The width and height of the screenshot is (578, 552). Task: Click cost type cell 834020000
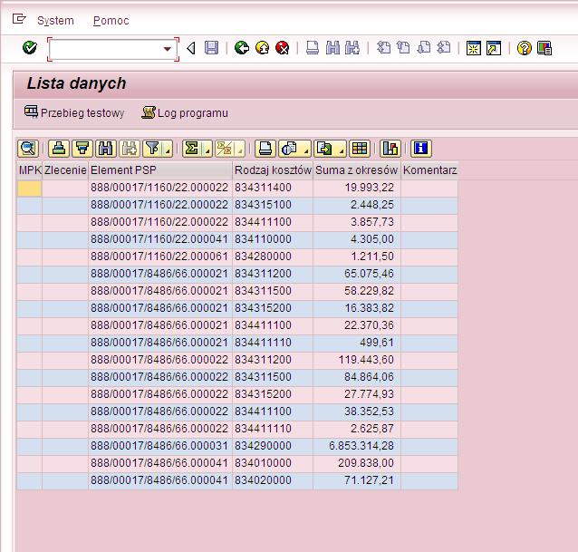click(x=273, y=480)
